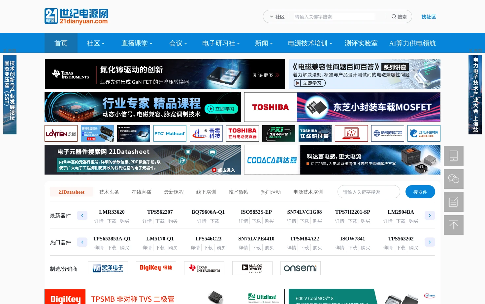Screen dimensions: 485x304
Task: Show previous items in the 热门器件 row
Action: pos(82,242)
